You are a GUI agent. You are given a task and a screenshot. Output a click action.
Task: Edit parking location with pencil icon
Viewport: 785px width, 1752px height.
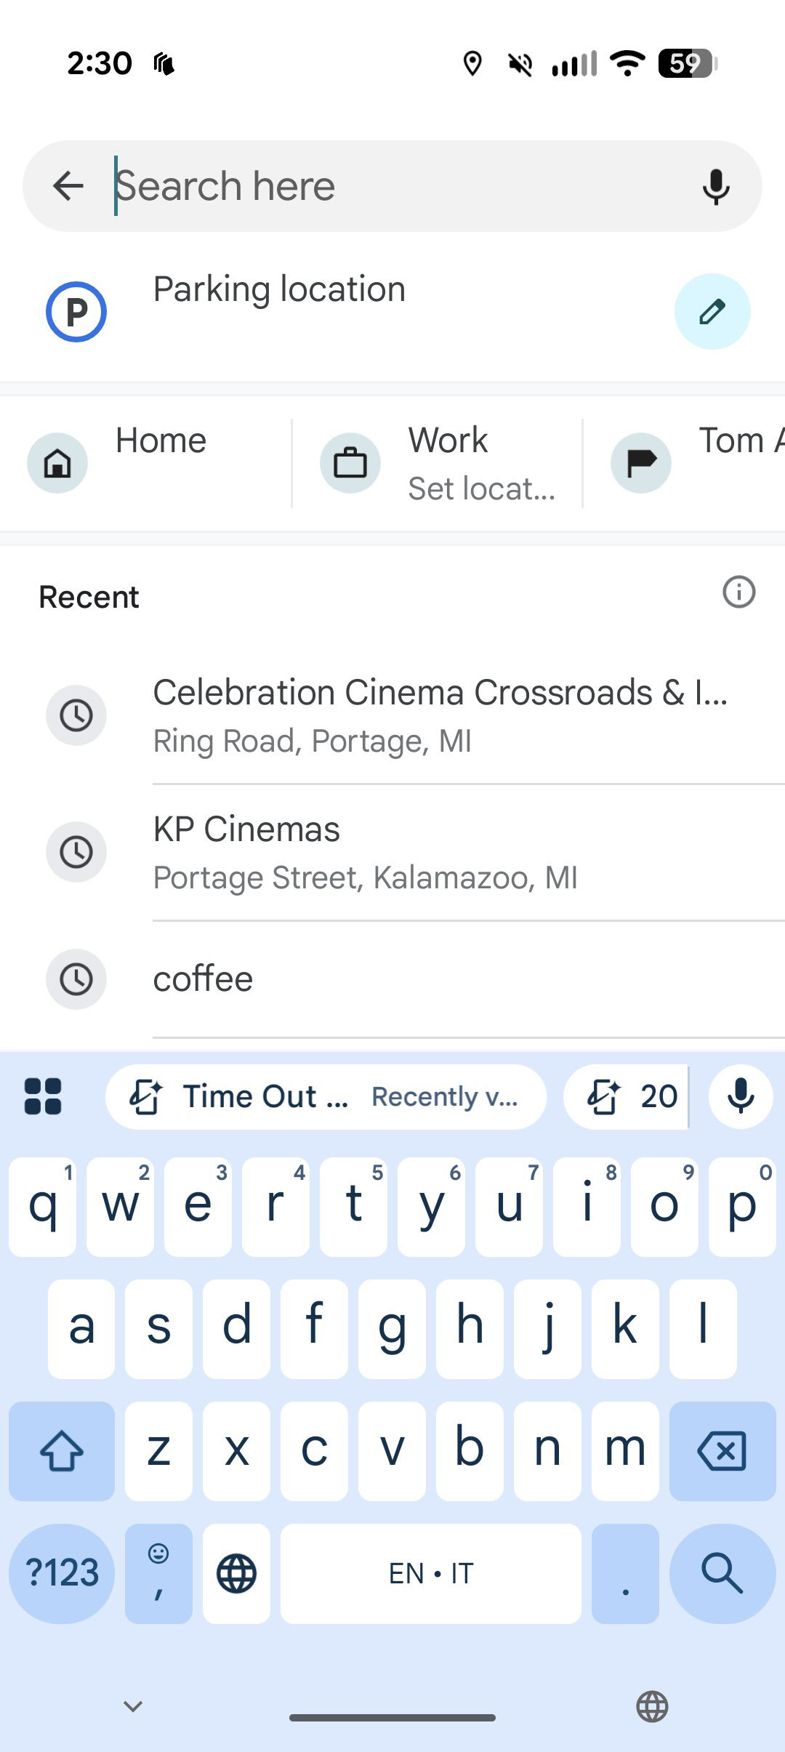pyautogui.click(x=712, y=312)
